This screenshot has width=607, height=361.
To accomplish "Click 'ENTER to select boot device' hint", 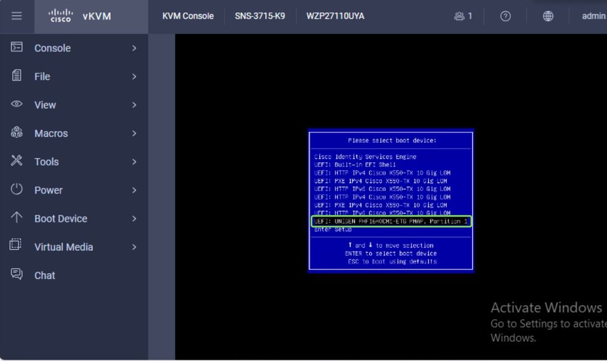I will tap(390, 253).
